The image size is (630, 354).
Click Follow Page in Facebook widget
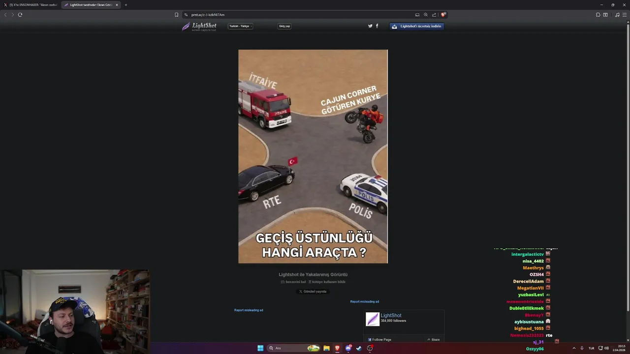[380, 340]
